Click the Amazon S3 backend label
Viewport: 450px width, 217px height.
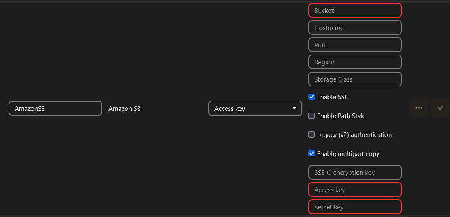[124, 109]
